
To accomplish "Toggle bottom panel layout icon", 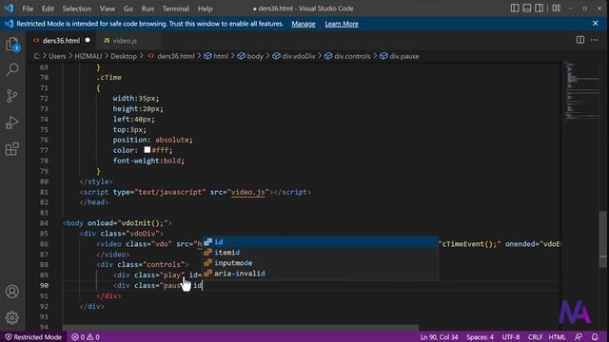I will tap(526, 9).
